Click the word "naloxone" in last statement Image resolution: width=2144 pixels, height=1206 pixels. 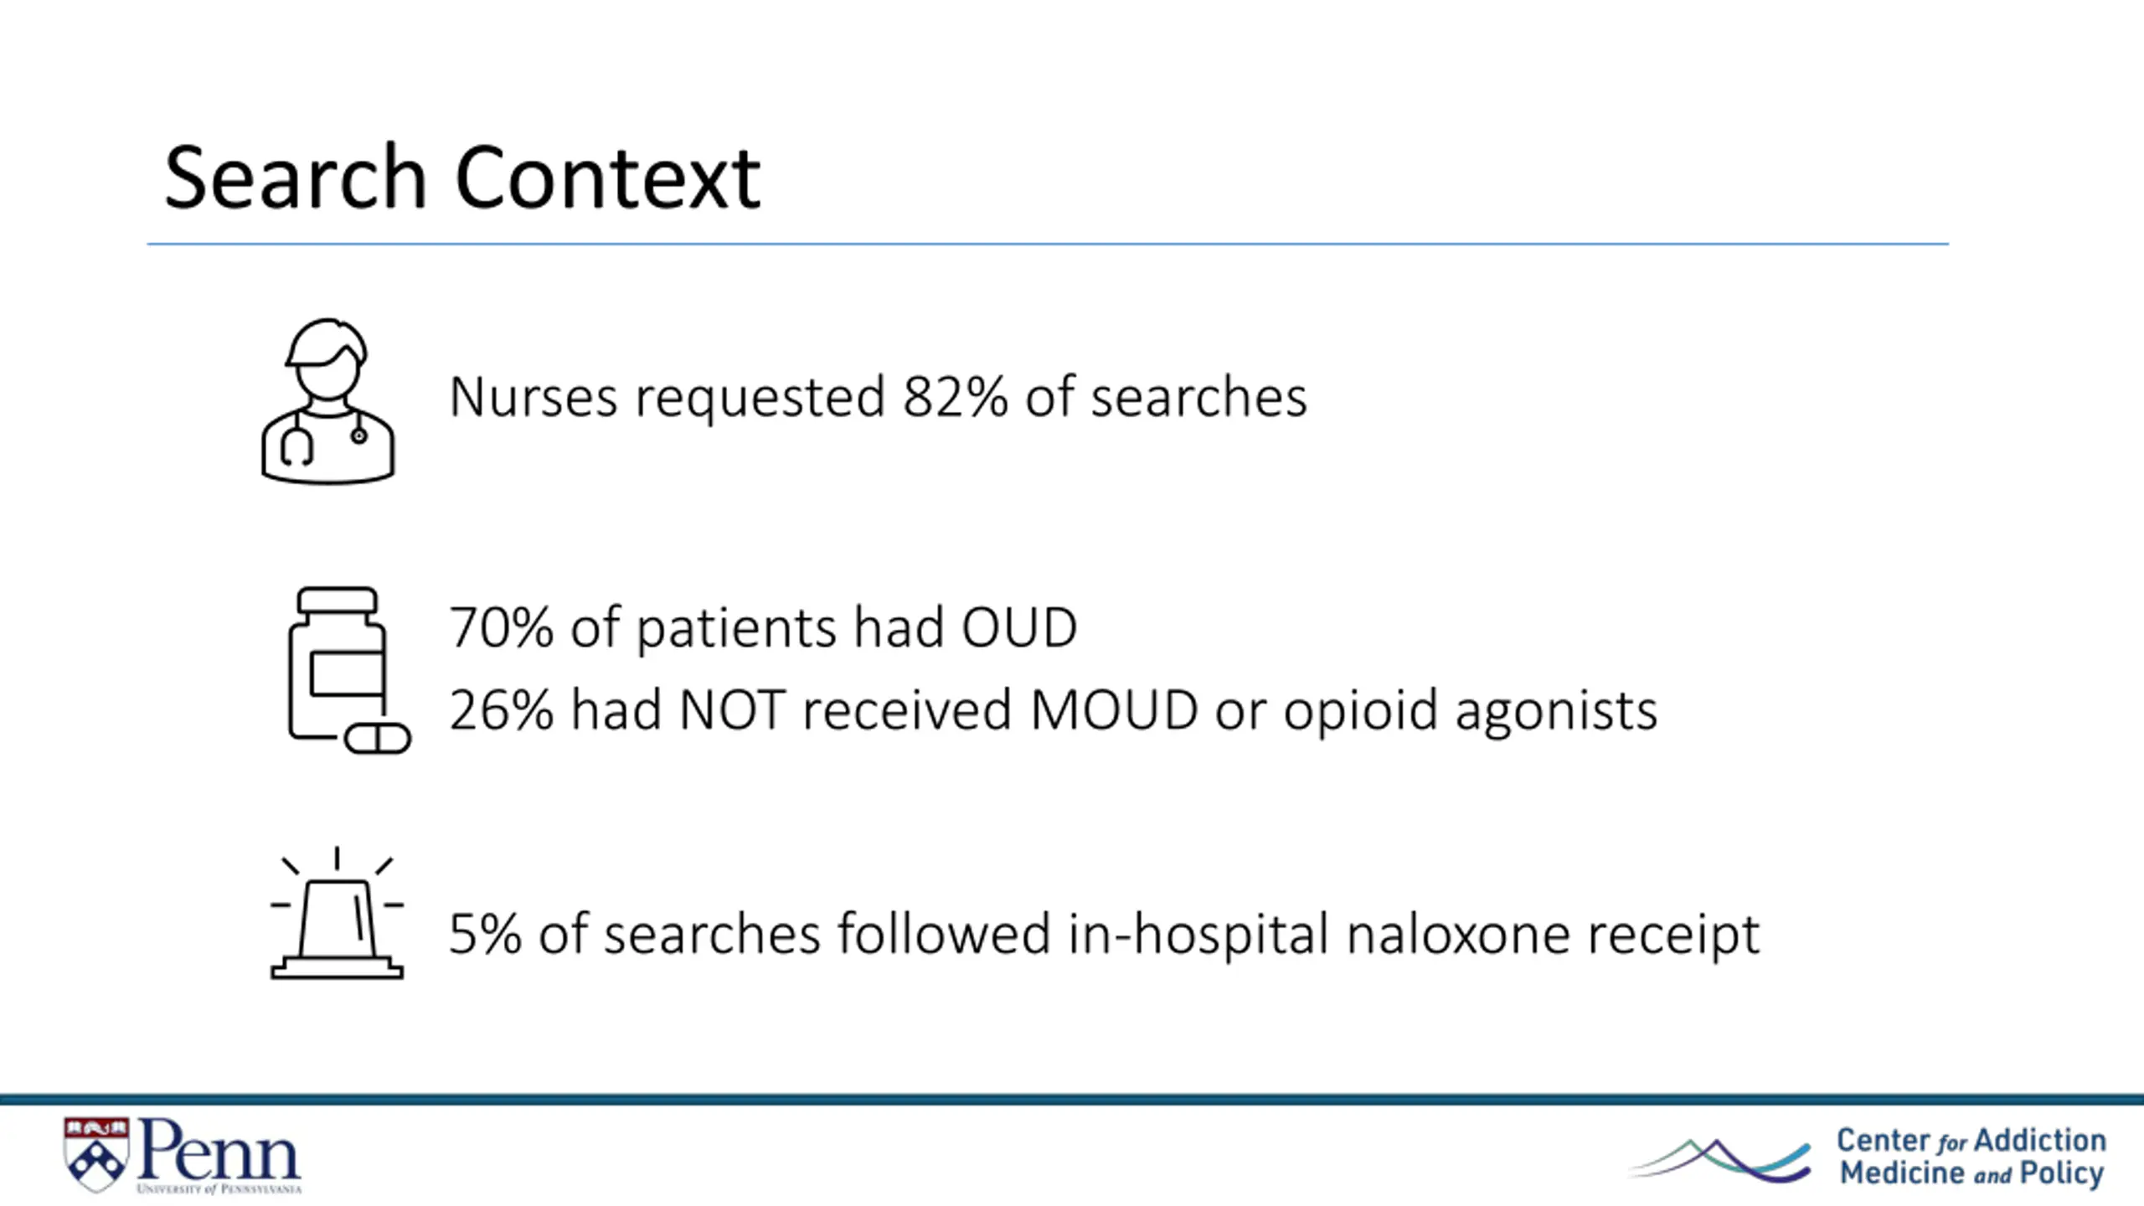click(1458, 935)
